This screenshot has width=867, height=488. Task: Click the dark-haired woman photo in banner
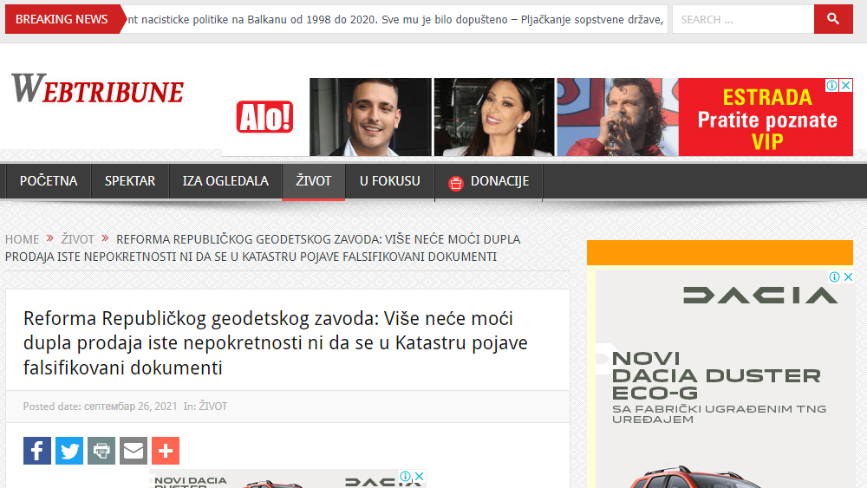pyautogui.click(x=494, y=117)
